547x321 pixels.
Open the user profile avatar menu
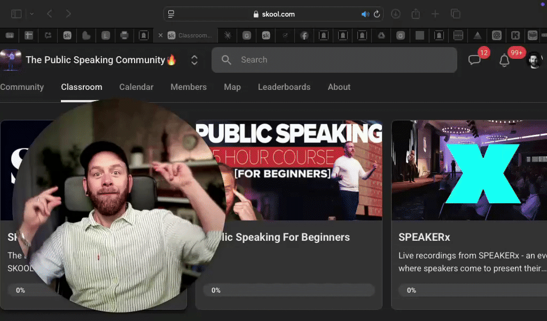tap(534, 60)
